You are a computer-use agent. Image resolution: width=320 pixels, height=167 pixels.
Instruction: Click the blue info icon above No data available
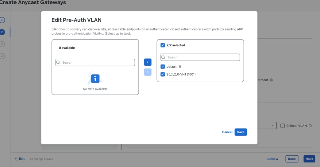tap(95, 79)
